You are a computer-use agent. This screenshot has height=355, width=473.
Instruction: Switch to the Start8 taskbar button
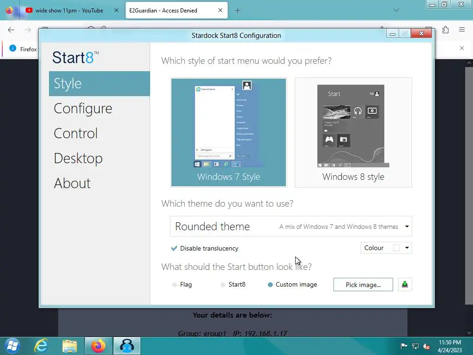tap(127, 346)
